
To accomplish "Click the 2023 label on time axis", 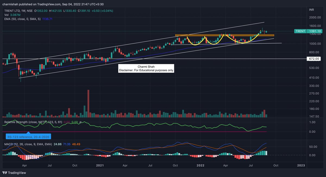I will [301, 165].
